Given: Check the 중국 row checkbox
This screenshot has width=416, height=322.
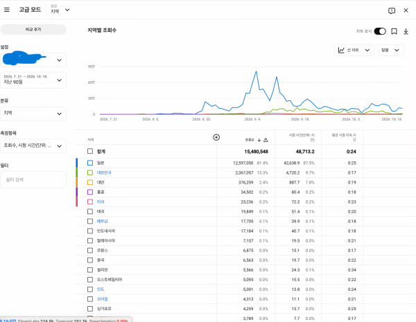Looking at the screenshot, I should pyautogui.click(x=90, y=260).
